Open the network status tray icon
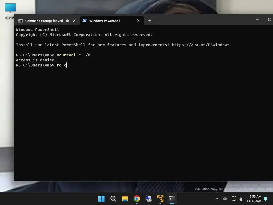Viewport: 273px width, 205px height. coord(234,199)
